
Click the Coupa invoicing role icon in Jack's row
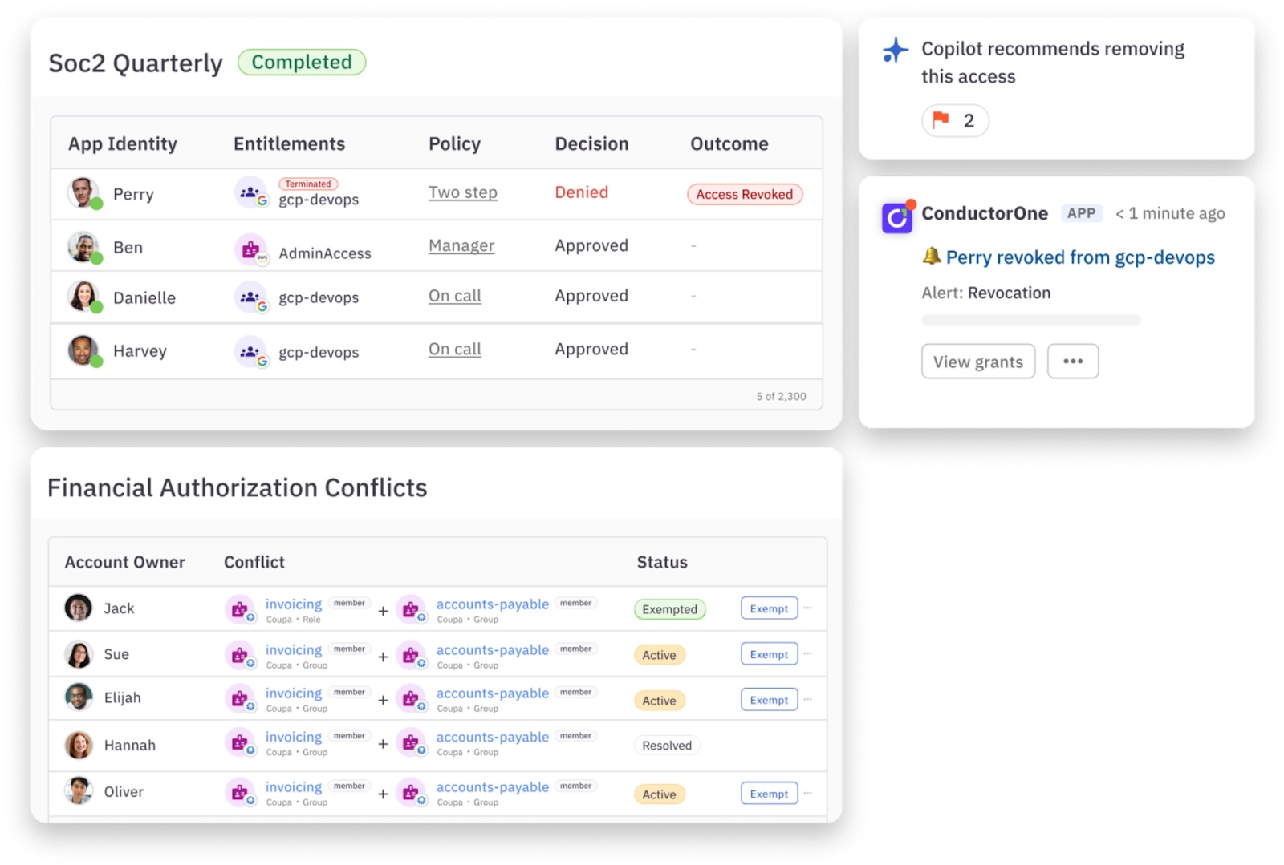click(x=241, y=609)
